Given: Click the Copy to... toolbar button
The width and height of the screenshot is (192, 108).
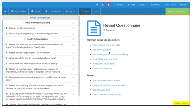Looking at the screenshot, I should tap(71, 11).
